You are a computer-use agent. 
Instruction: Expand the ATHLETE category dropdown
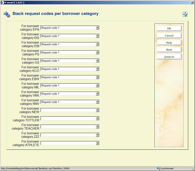pyautogui.click(x=97, y=143)
